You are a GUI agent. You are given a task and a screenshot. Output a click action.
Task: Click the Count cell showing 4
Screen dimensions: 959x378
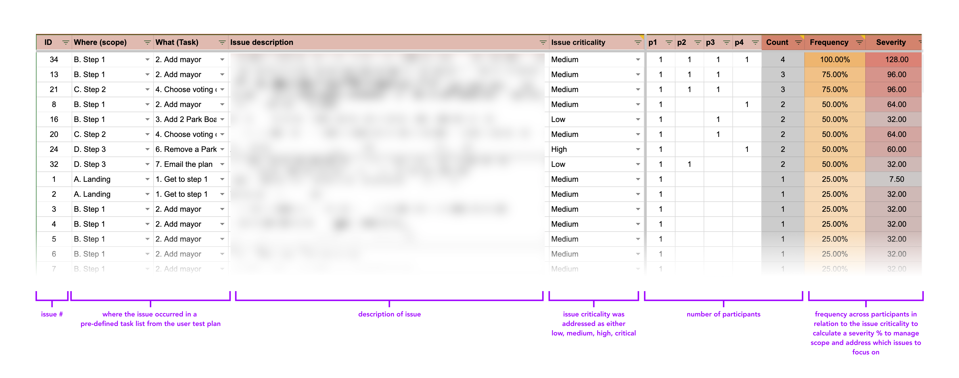tap(783, 60)
